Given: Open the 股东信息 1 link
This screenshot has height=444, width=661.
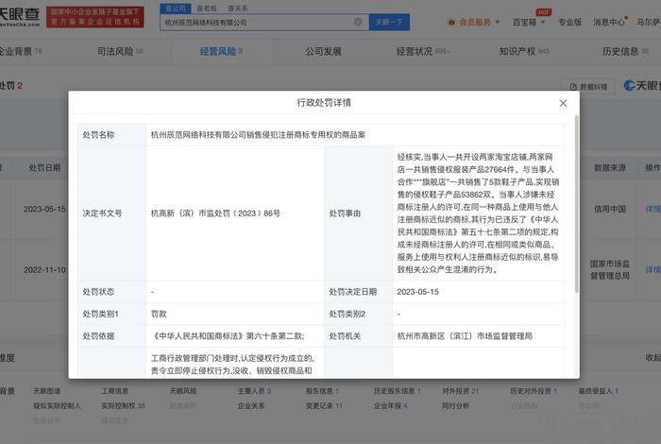Looking at the screenshot, I should 323,391.
